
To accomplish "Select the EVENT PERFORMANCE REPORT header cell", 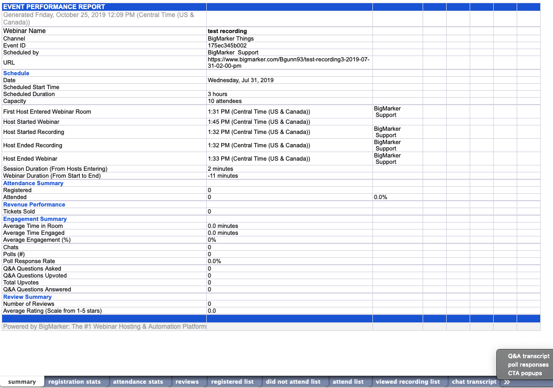I will pos(104,7).
